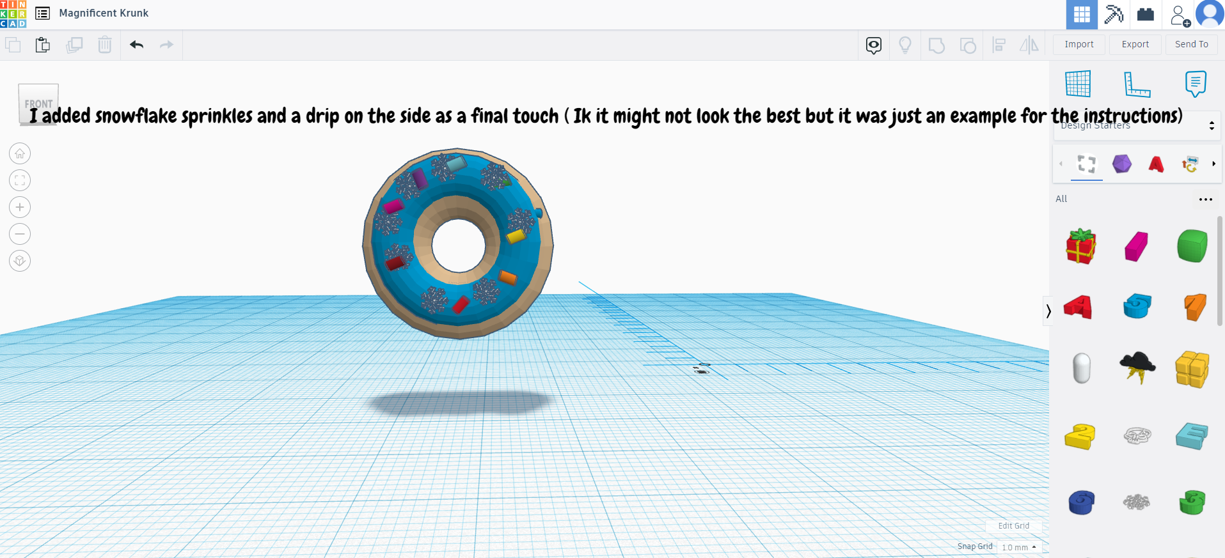Open the Mirror tool
The width and height of the screenshot is (1225, 558).
pos(1029,45)
